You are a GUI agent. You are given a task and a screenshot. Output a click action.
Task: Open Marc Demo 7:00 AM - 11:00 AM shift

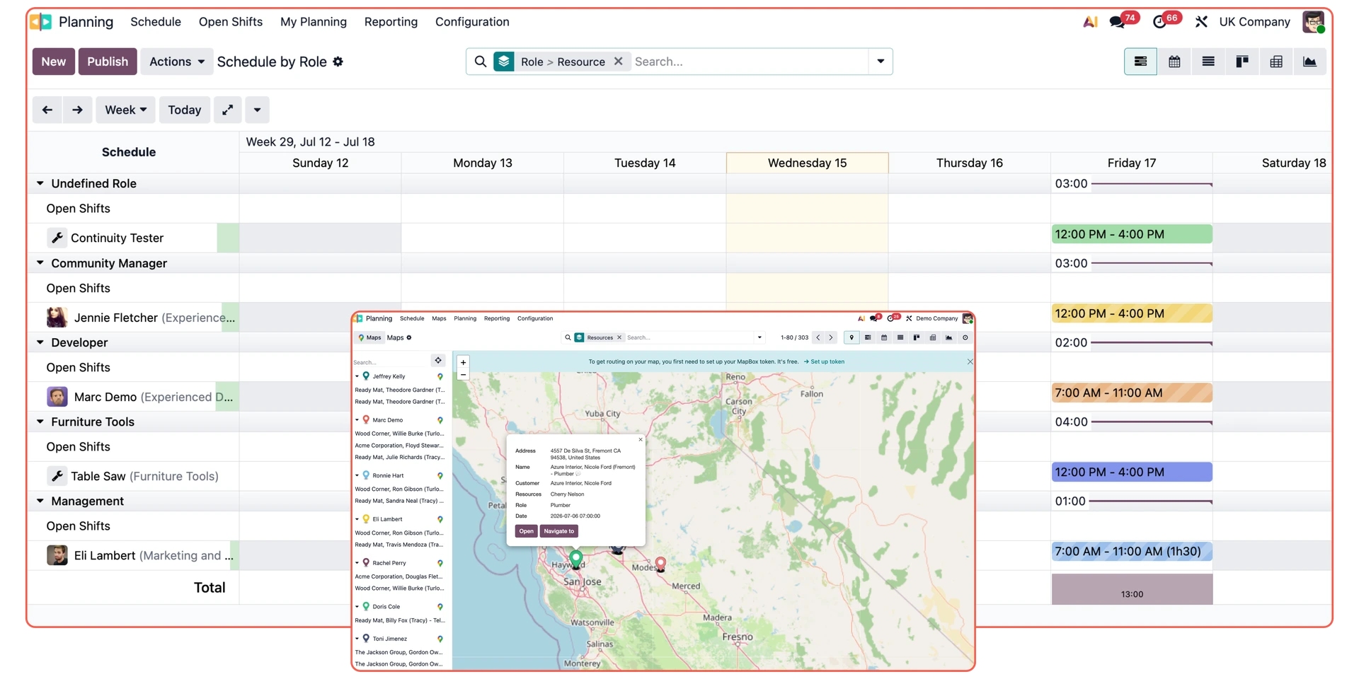(x=1132, y=393)
